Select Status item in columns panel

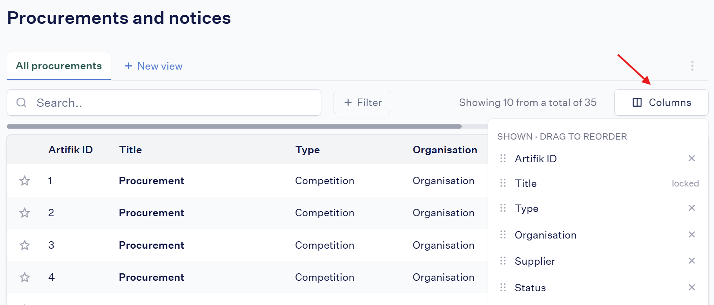pyautogui.click(x=530, y=288)
